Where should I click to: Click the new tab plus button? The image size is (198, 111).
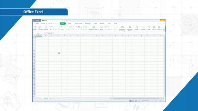pos(66,20)
